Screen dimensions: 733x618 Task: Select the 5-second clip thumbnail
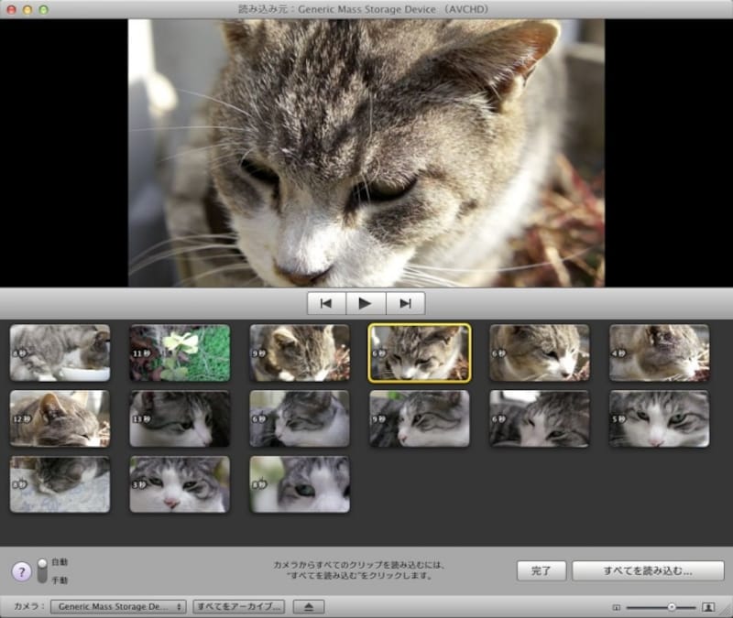tap(659, 418)
